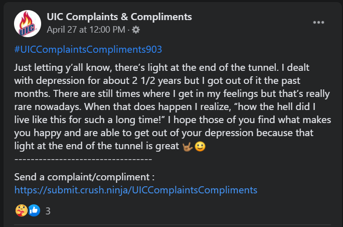
Task: Click the audience gear icon beside the timestamp
Action: pyautogui.click(x=136, y=30)
